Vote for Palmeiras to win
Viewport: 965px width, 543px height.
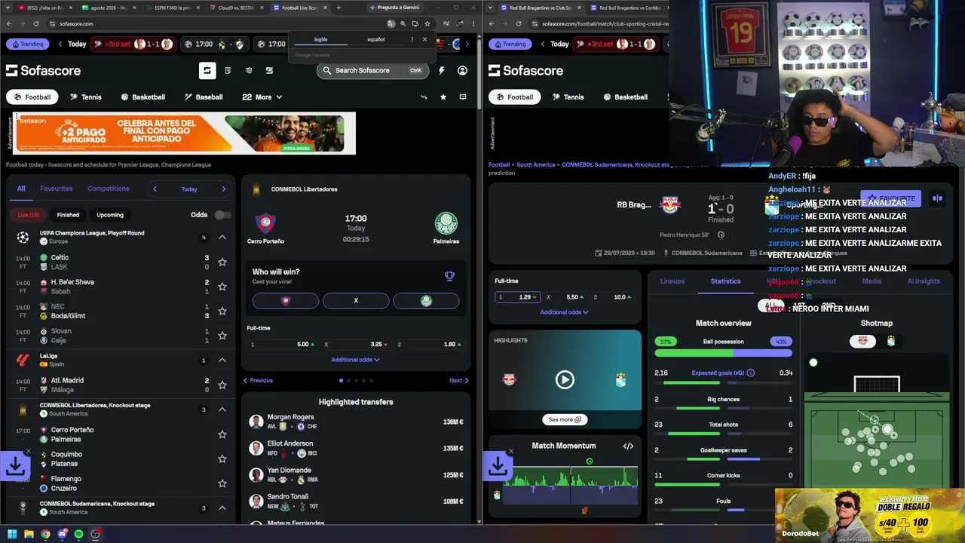point(426,301)
